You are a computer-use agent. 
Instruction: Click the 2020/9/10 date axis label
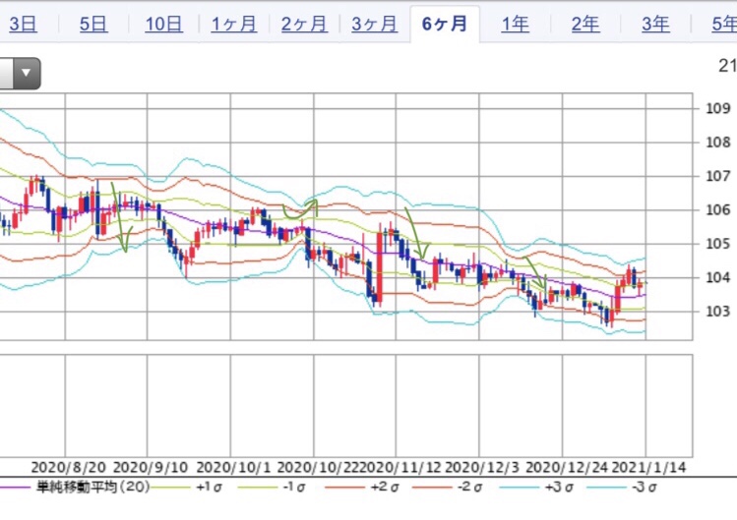(x=151, y=467)
